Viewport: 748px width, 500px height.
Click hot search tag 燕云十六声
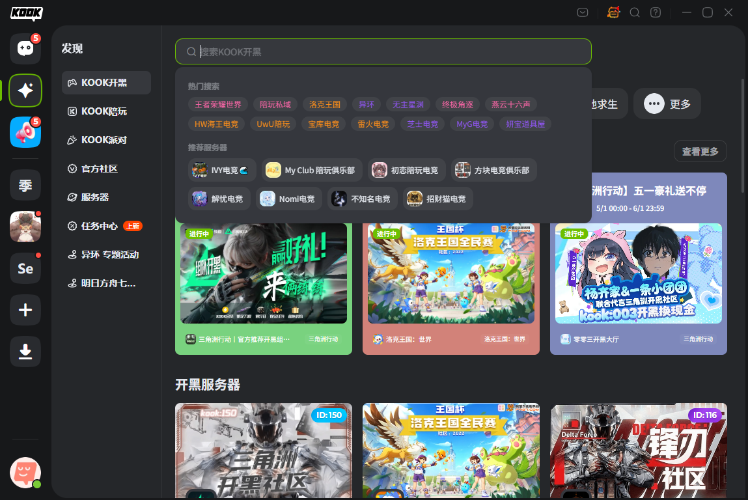tap(511, 104)
